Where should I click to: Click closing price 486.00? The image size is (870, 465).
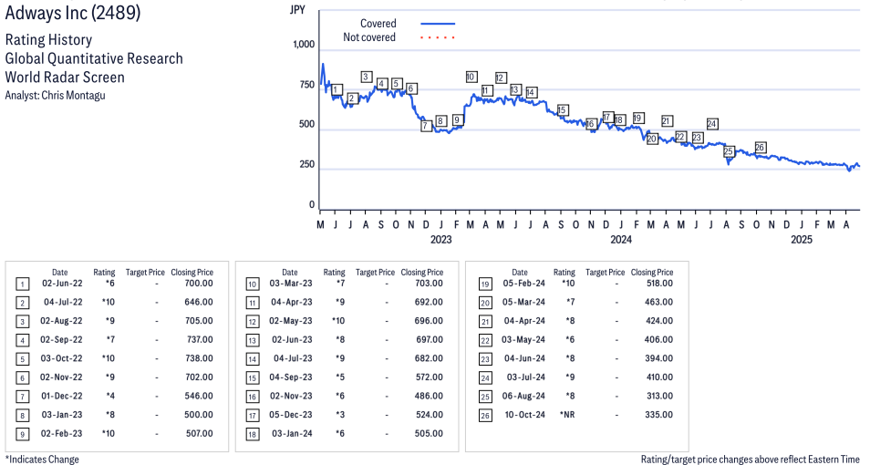(429, 397)
